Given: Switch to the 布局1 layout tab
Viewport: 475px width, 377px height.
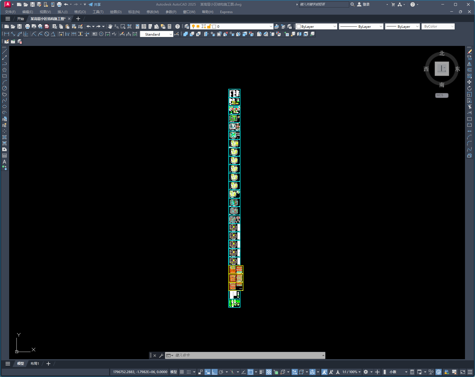Looking at the screenshot, I should (35, 364).
